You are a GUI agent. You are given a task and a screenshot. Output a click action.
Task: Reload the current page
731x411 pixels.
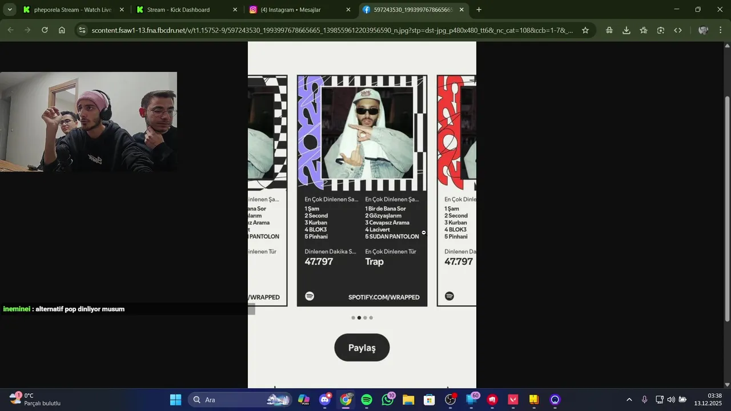tap(45, 30)
